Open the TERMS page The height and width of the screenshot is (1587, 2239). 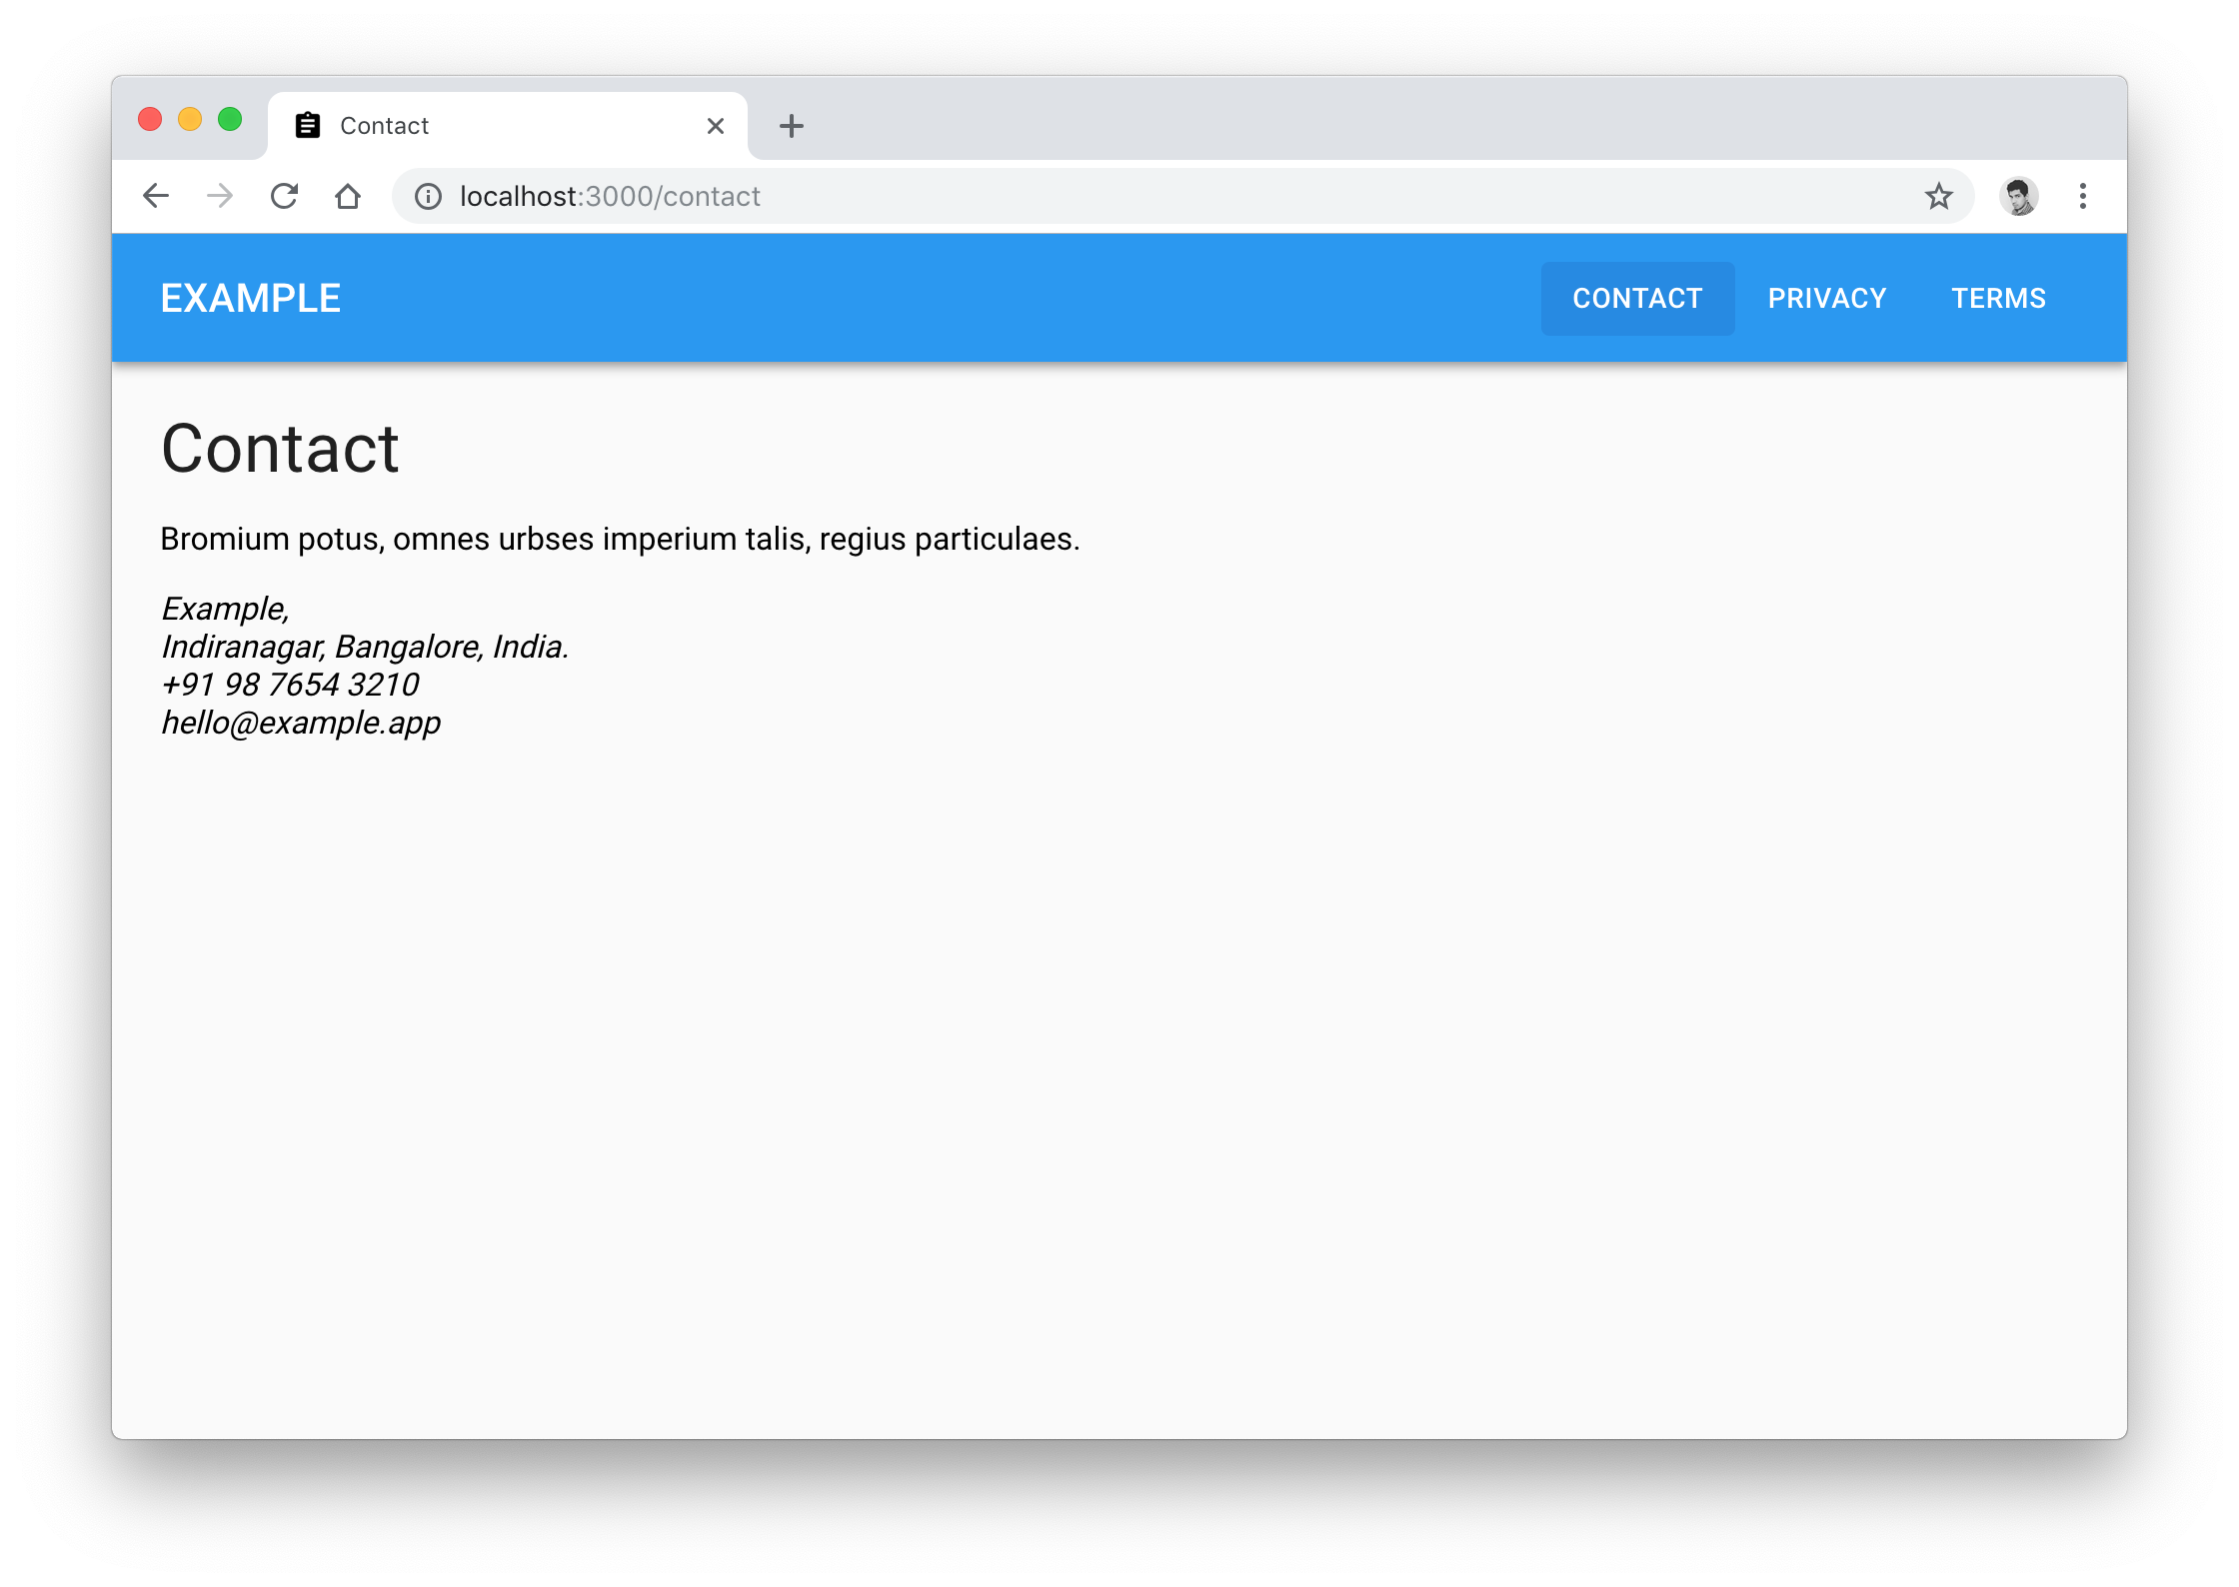click(1997, 297)
